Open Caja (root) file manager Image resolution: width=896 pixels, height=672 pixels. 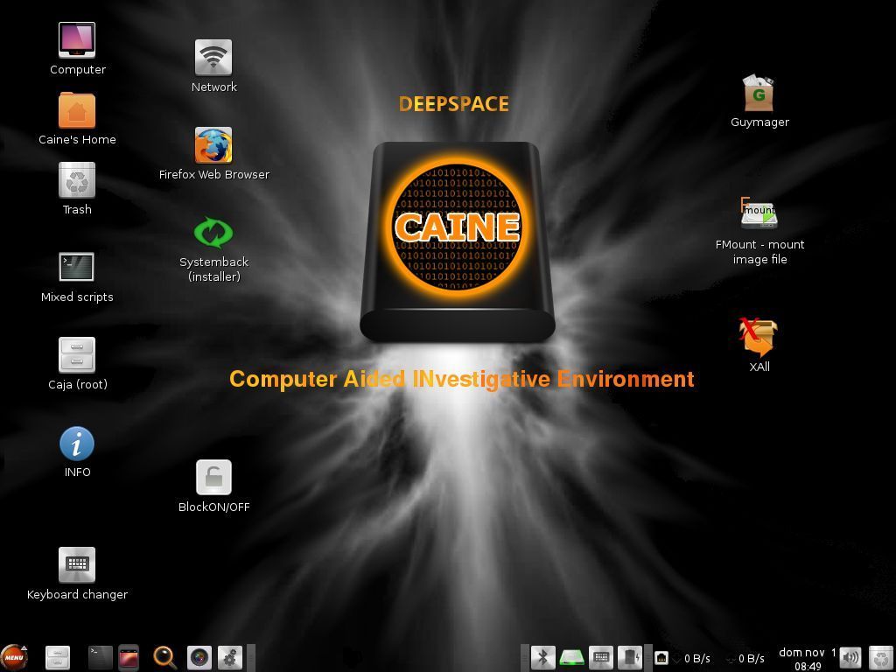pyautogui.click(x=77, y=355)
